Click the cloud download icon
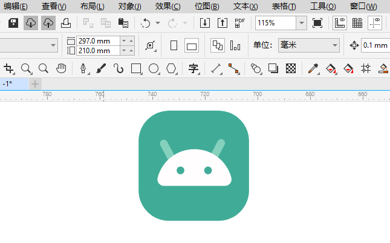Screen dimensions: 390x243 click(x=31, y=23)
